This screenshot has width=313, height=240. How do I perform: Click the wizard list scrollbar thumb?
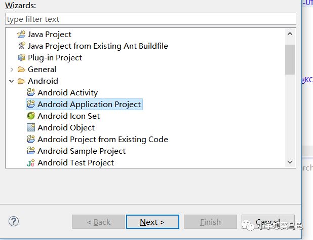pos(290,59)
